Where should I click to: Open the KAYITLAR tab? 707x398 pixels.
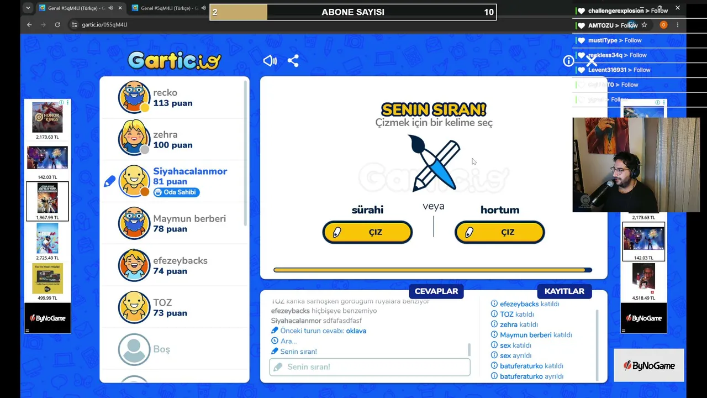(x=564, y=291)
